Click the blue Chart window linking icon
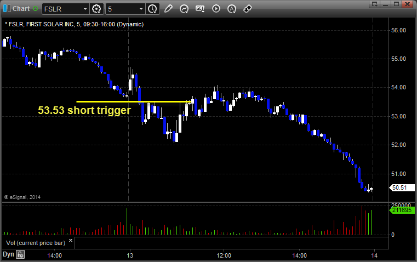 pyautogui.click(x=7, y=9)
